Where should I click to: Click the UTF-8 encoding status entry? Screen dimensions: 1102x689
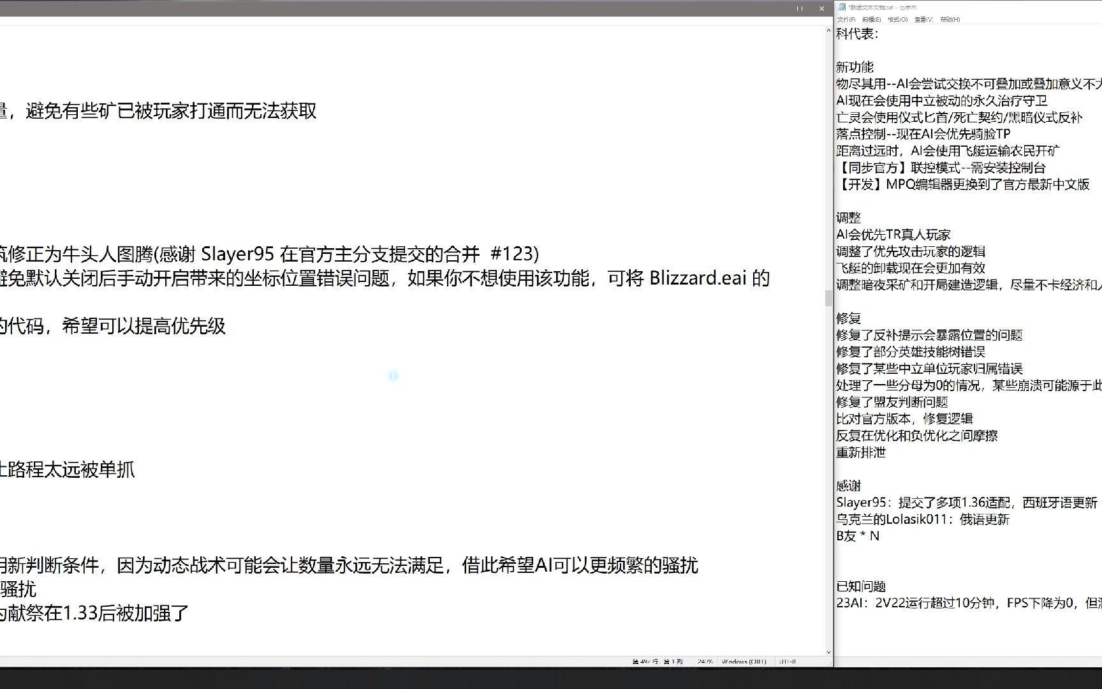788,662
